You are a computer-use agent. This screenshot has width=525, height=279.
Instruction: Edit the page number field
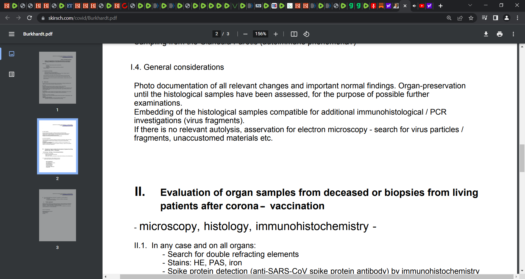[x=217, y=34]
